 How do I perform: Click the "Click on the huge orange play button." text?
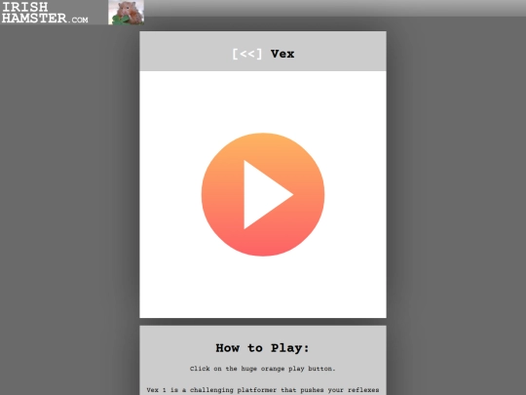[263, 369]
